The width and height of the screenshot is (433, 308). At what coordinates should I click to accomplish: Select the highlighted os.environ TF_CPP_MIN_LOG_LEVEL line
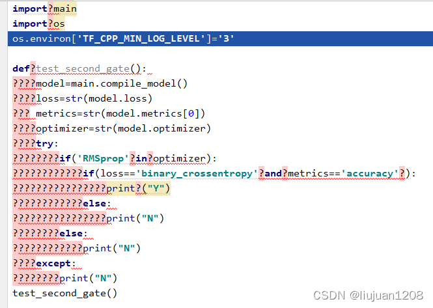[220, 38]
